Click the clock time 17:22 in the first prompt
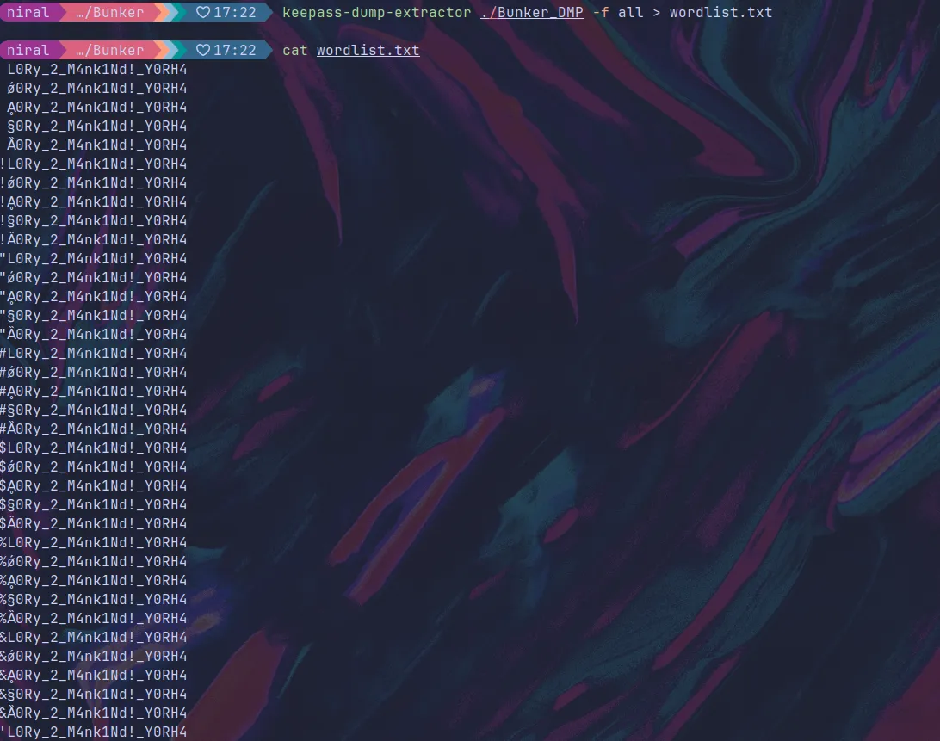 [234, 12]
